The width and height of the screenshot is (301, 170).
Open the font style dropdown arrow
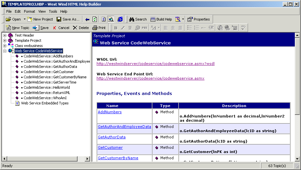[159, 28]
